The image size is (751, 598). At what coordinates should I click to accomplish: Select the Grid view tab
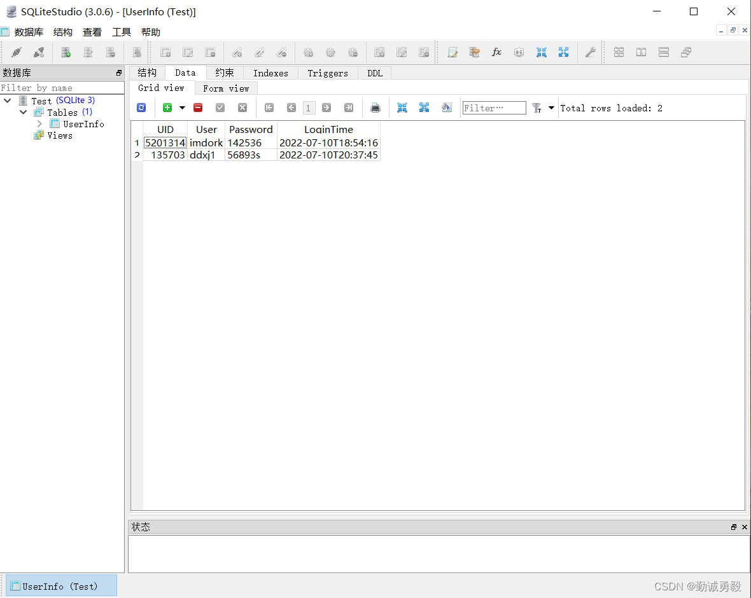pyautogui.click(x=161, y=88)
